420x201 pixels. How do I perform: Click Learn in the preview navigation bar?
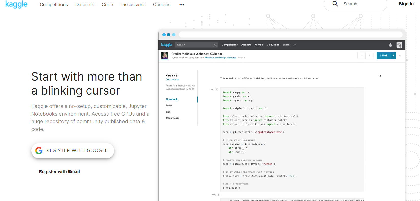pyautogui.click(x=286, y=45)
